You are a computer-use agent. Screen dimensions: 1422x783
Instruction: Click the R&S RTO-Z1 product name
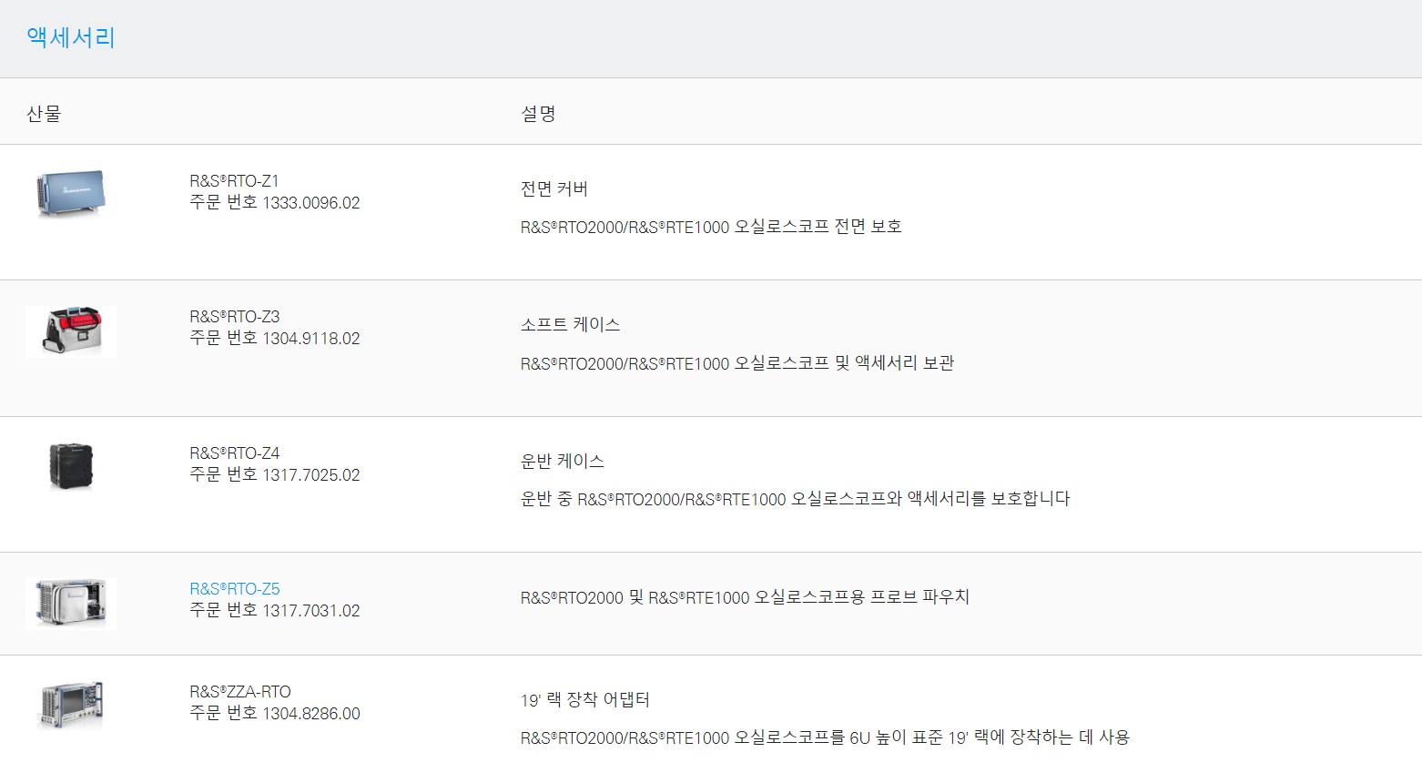[234, 181]
